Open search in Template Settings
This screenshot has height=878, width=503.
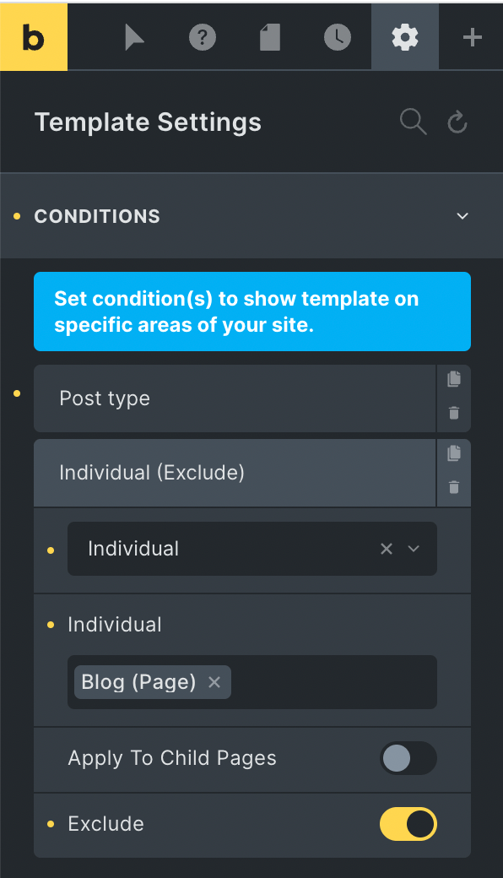413,122
